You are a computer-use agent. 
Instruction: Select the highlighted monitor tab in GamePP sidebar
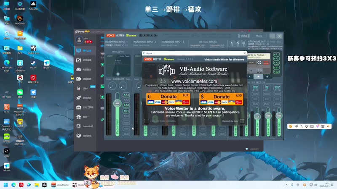tap(85, 50)
